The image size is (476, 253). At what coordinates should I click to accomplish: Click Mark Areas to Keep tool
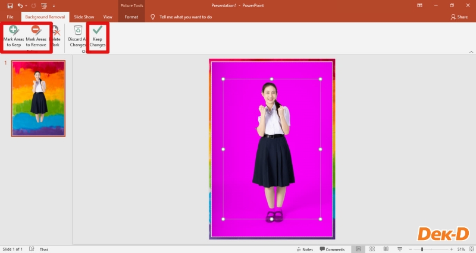click(13, 36)
